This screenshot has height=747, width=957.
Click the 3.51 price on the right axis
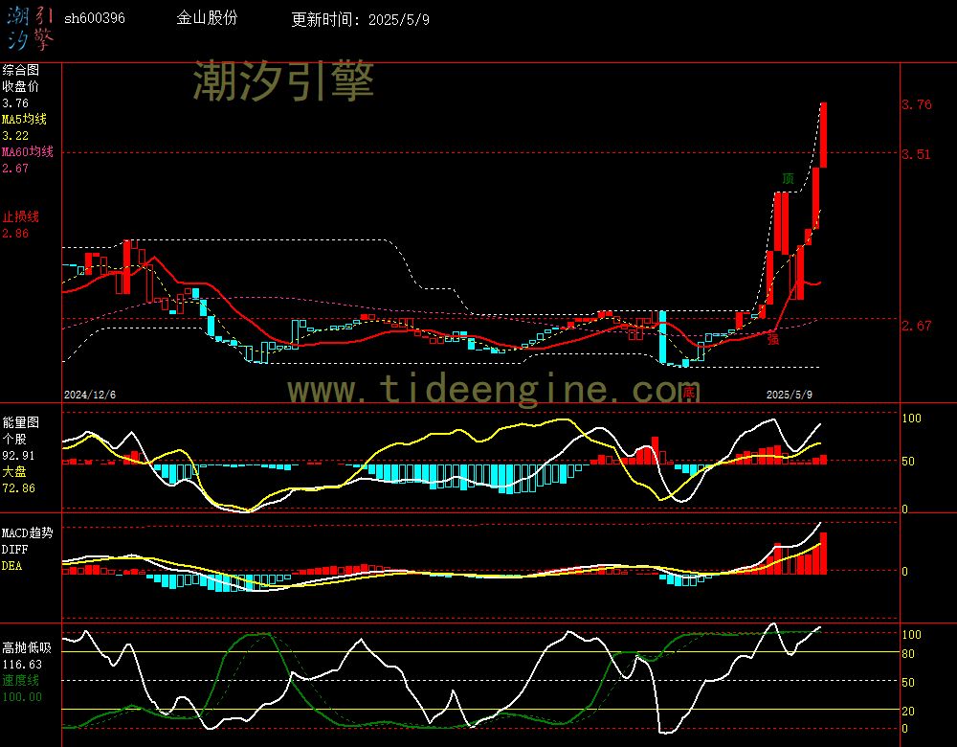[916, 154]
